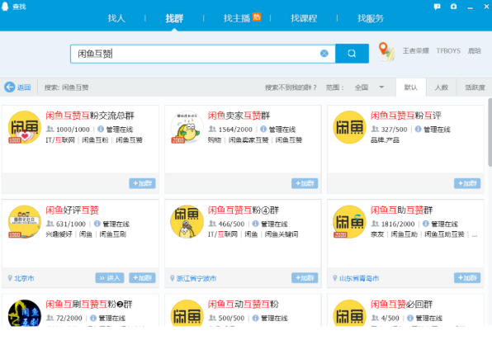Clear the search text with the X icon
This screenshot has width=492, height=340.
[x=324, y=54]
